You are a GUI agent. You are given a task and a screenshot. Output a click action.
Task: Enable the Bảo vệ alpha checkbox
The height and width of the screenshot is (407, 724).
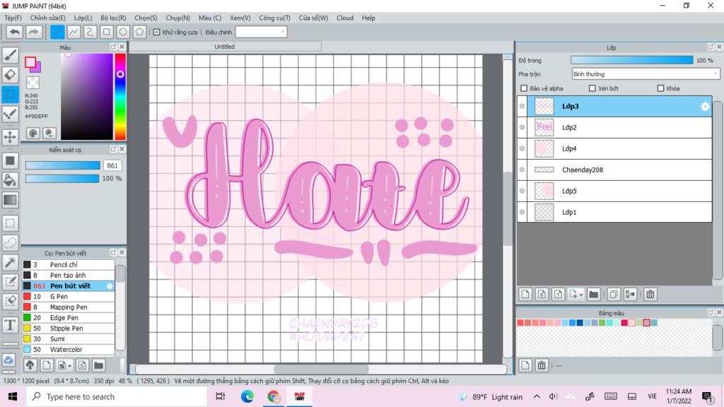point(524,88)
